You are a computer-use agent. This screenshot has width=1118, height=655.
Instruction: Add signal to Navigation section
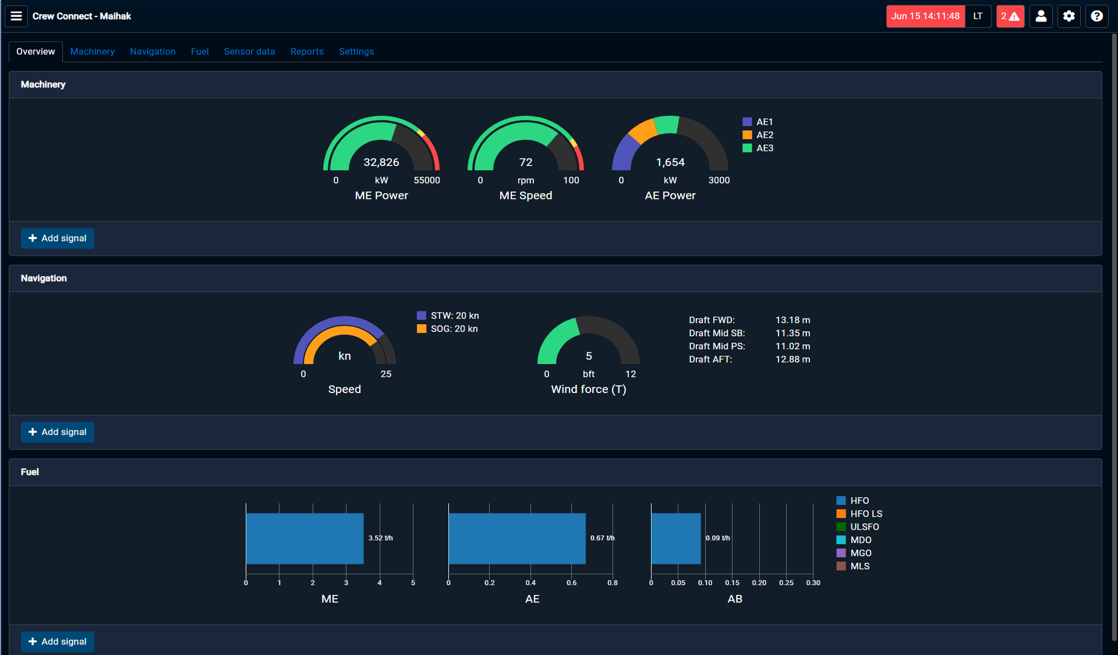coord(58,432)
